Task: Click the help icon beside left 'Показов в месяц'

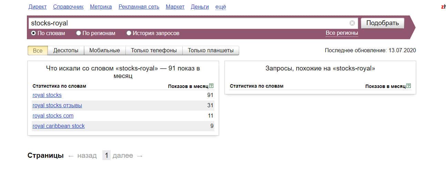Action: coord(211,86)
